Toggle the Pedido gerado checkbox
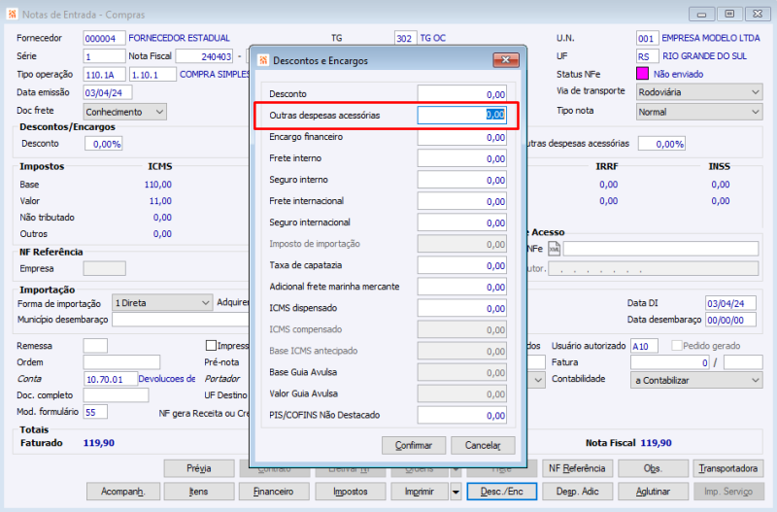The image size is (777, 512). pos(676,346)
